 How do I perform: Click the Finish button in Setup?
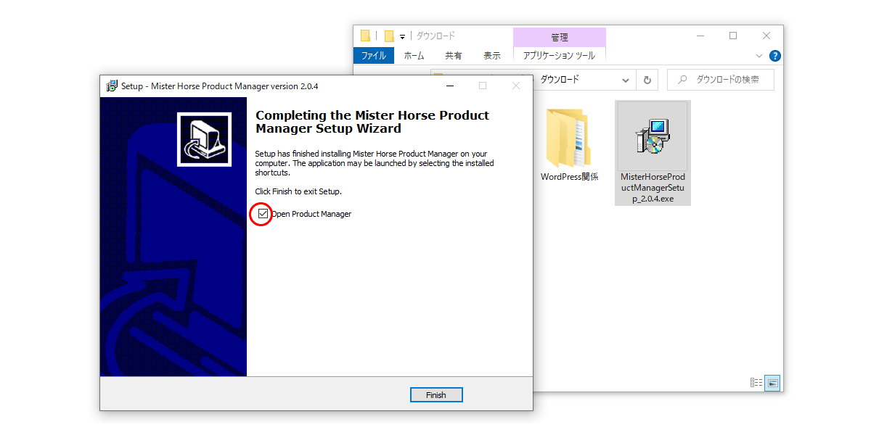[436, 395]
